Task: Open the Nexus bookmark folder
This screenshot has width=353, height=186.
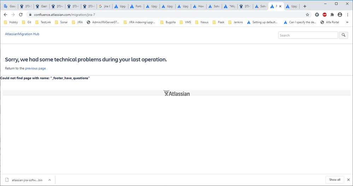Action: click(202, 22)
